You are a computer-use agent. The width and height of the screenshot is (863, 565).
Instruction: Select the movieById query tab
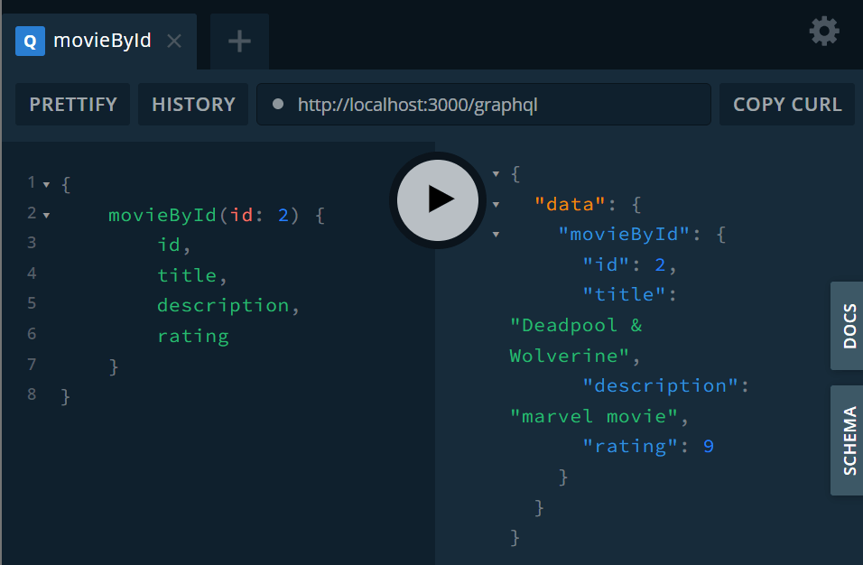99,42
